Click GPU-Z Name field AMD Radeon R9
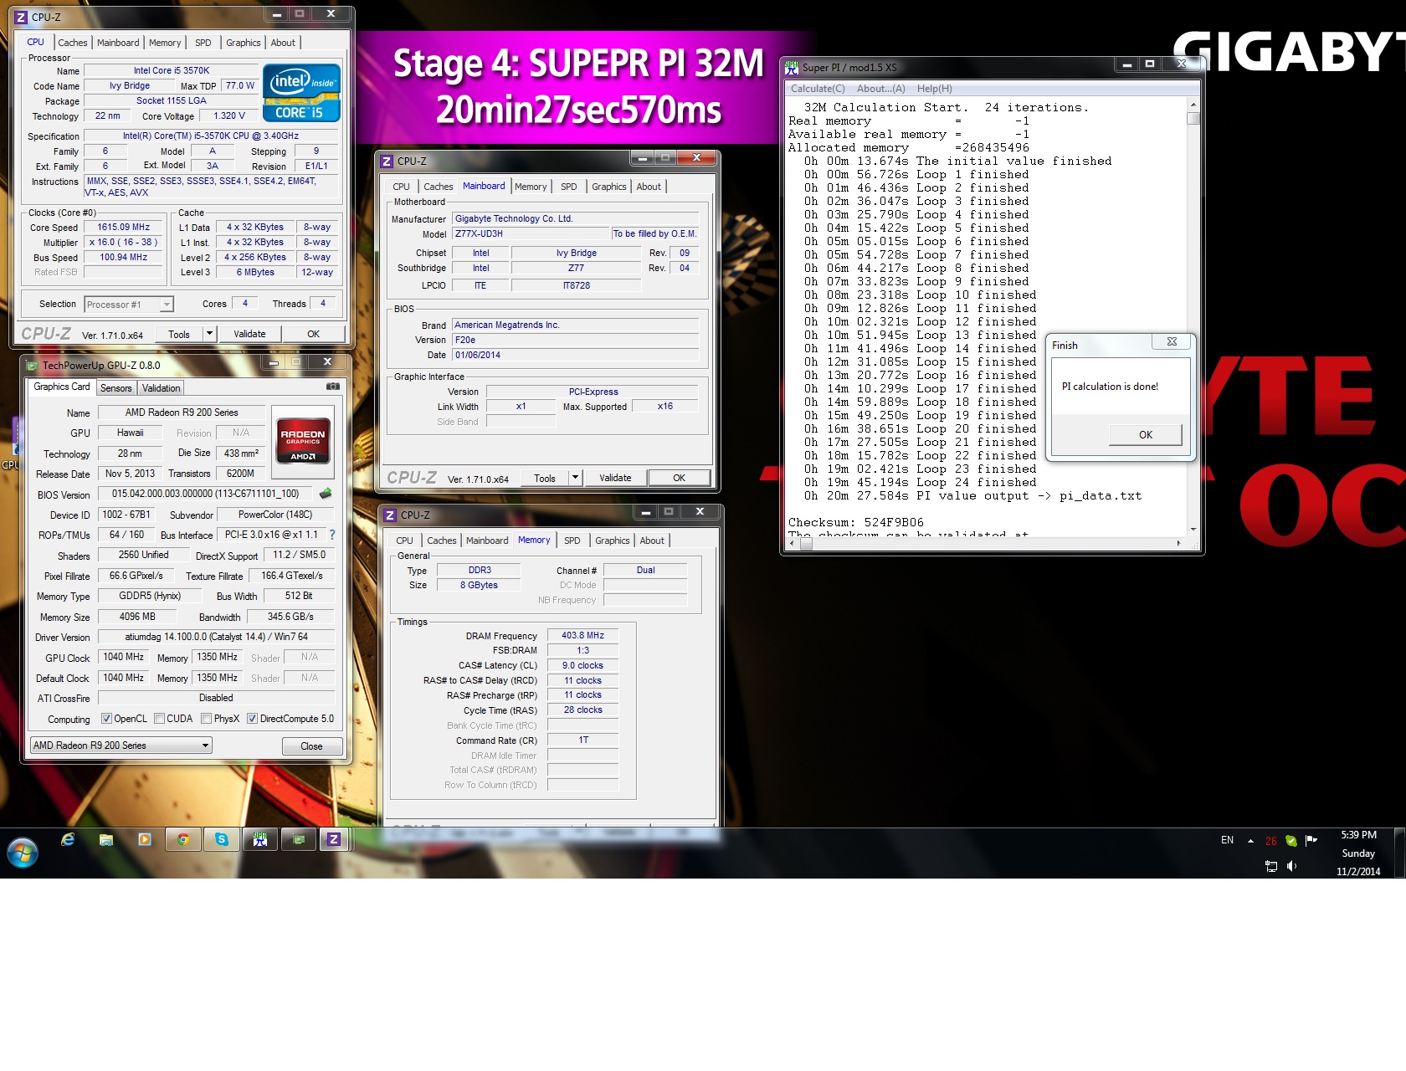 click(182, 413)
